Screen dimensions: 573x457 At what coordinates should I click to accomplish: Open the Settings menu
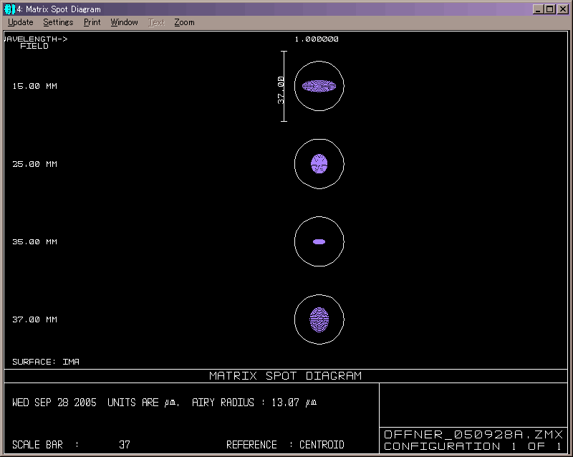pos(58,22)
